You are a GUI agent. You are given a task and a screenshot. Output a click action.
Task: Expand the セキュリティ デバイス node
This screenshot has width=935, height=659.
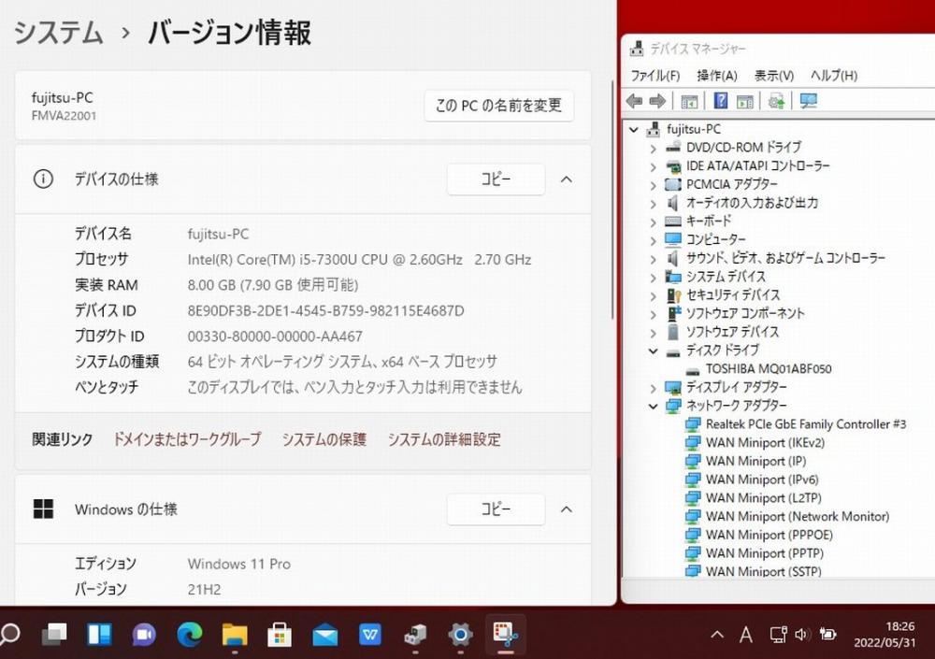653,295
